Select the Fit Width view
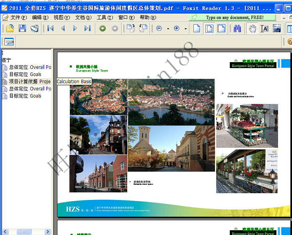292x235 pixels. click(x=221, y=28)
